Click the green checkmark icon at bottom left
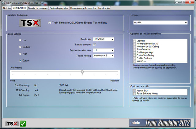The image size is (196, 129). tap(23, 124)
